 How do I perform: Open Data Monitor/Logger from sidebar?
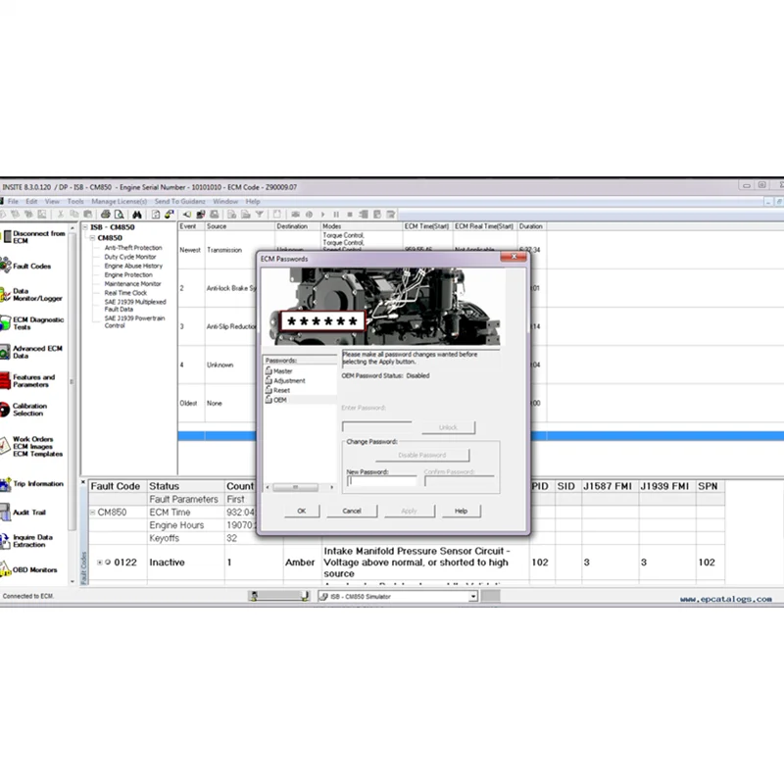31,295
